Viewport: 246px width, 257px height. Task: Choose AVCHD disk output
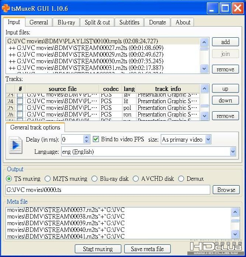tap(136, 179)
